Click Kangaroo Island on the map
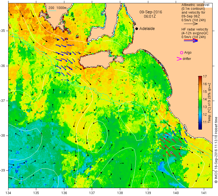 97,60
